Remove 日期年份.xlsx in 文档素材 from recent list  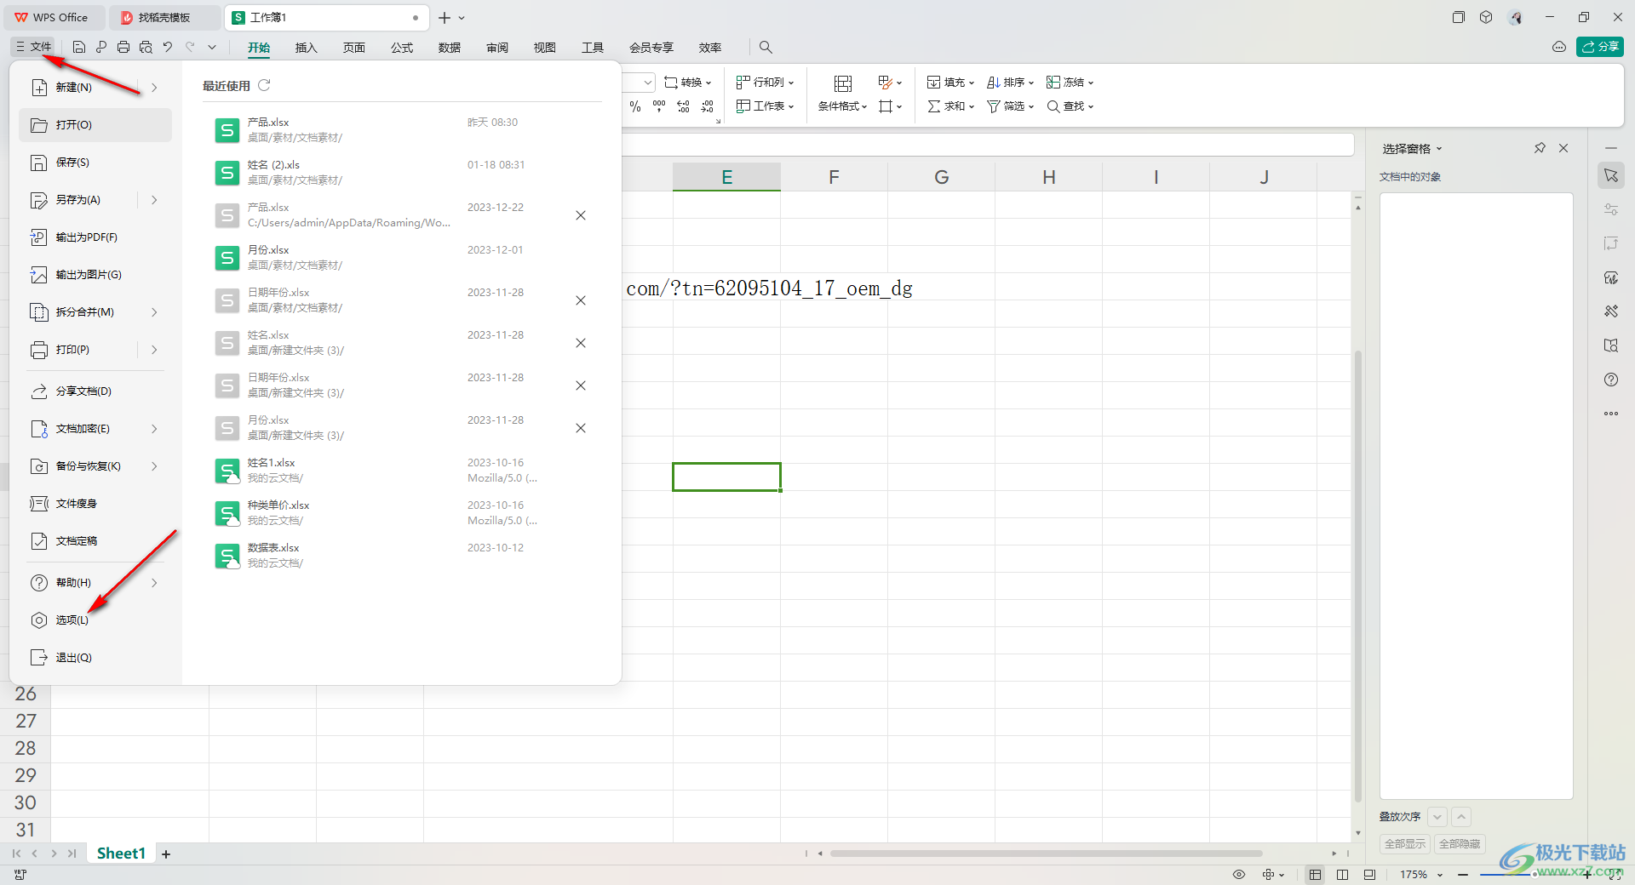click(x=581, y=300)
